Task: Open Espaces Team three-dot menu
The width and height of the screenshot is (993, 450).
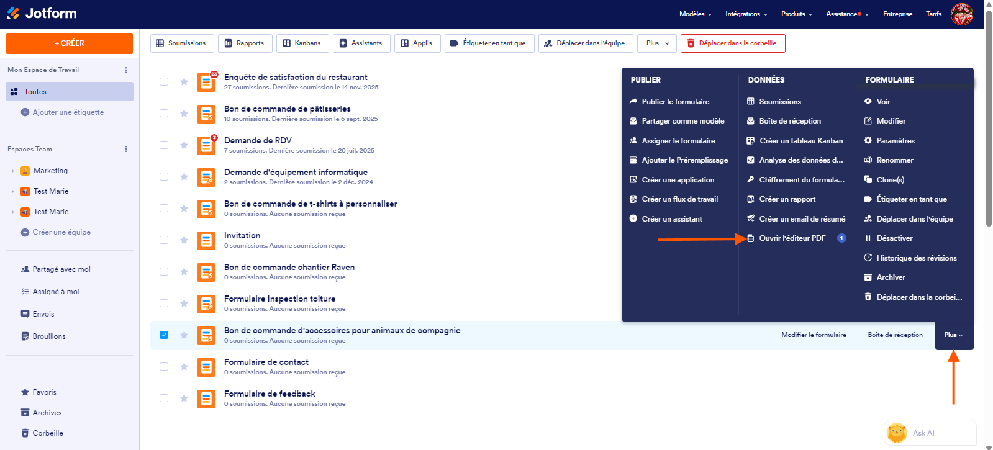Action: pyautogui.click(x=126, y=150)
